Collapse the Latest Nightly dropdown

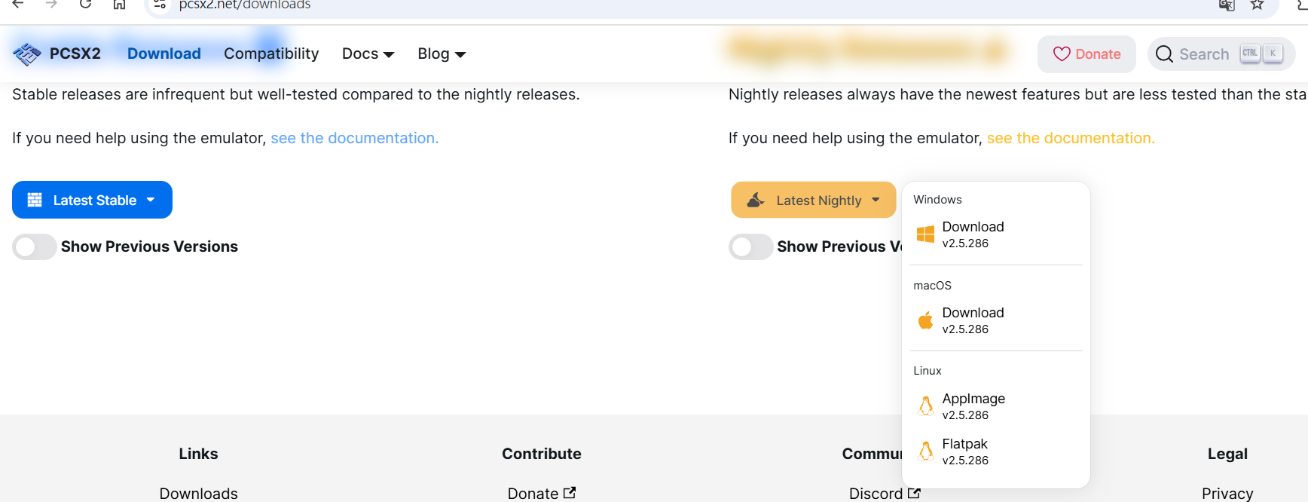point(813,200)
